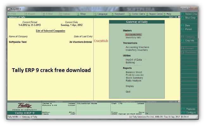Open the Language toolbar option

coord(102,14)
